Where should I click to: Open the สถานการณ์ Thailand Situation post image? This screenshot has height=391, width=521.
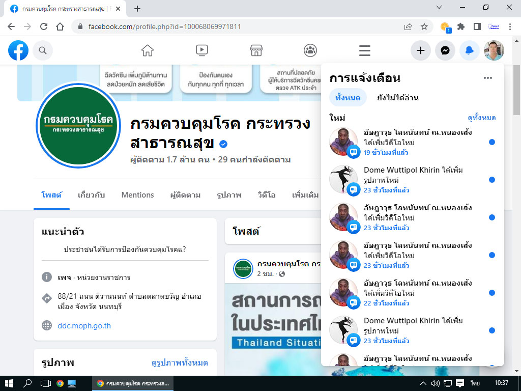pyautogui.click(x=273, y=329)
